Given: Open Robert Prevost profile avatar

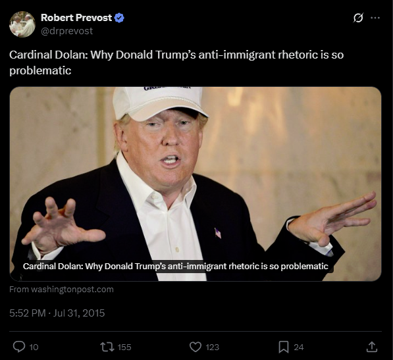Looking at the screenshot, I should click(22, 24).
